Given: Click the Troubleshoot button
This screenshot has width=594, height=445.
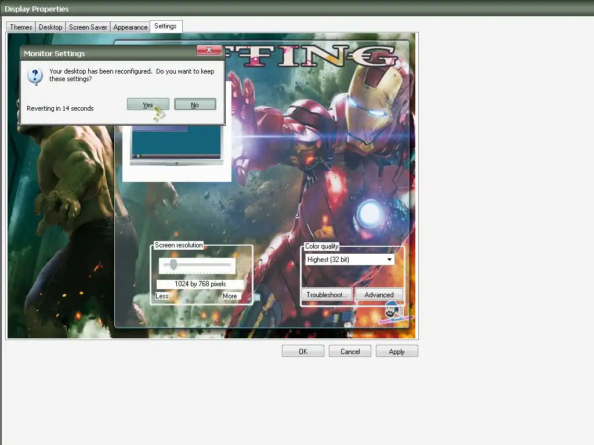Looking at the screenshot, I should 327,294.
